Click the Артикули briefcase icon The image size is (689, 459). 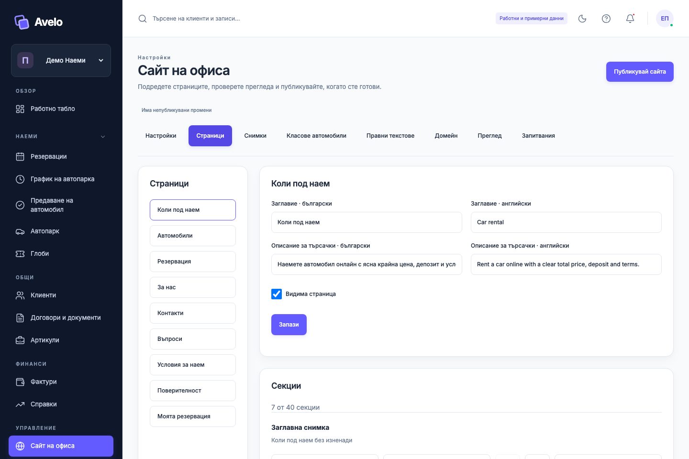[20, 340]
